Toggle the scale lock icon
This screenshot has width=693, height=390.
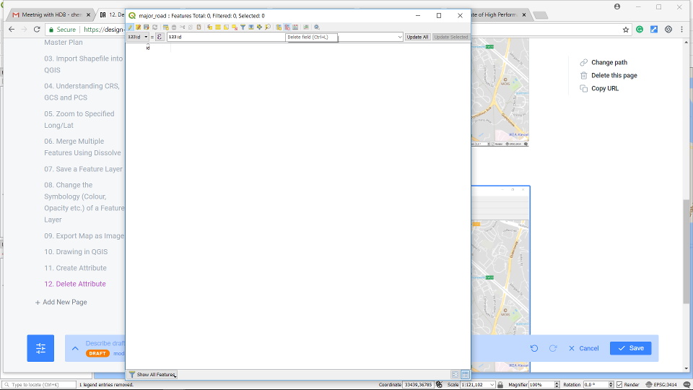[492, 385]
